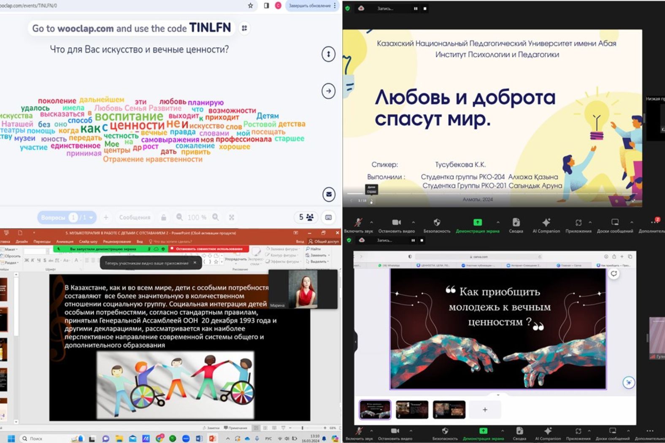Bookmark the page with the star icon

[251, 5]
